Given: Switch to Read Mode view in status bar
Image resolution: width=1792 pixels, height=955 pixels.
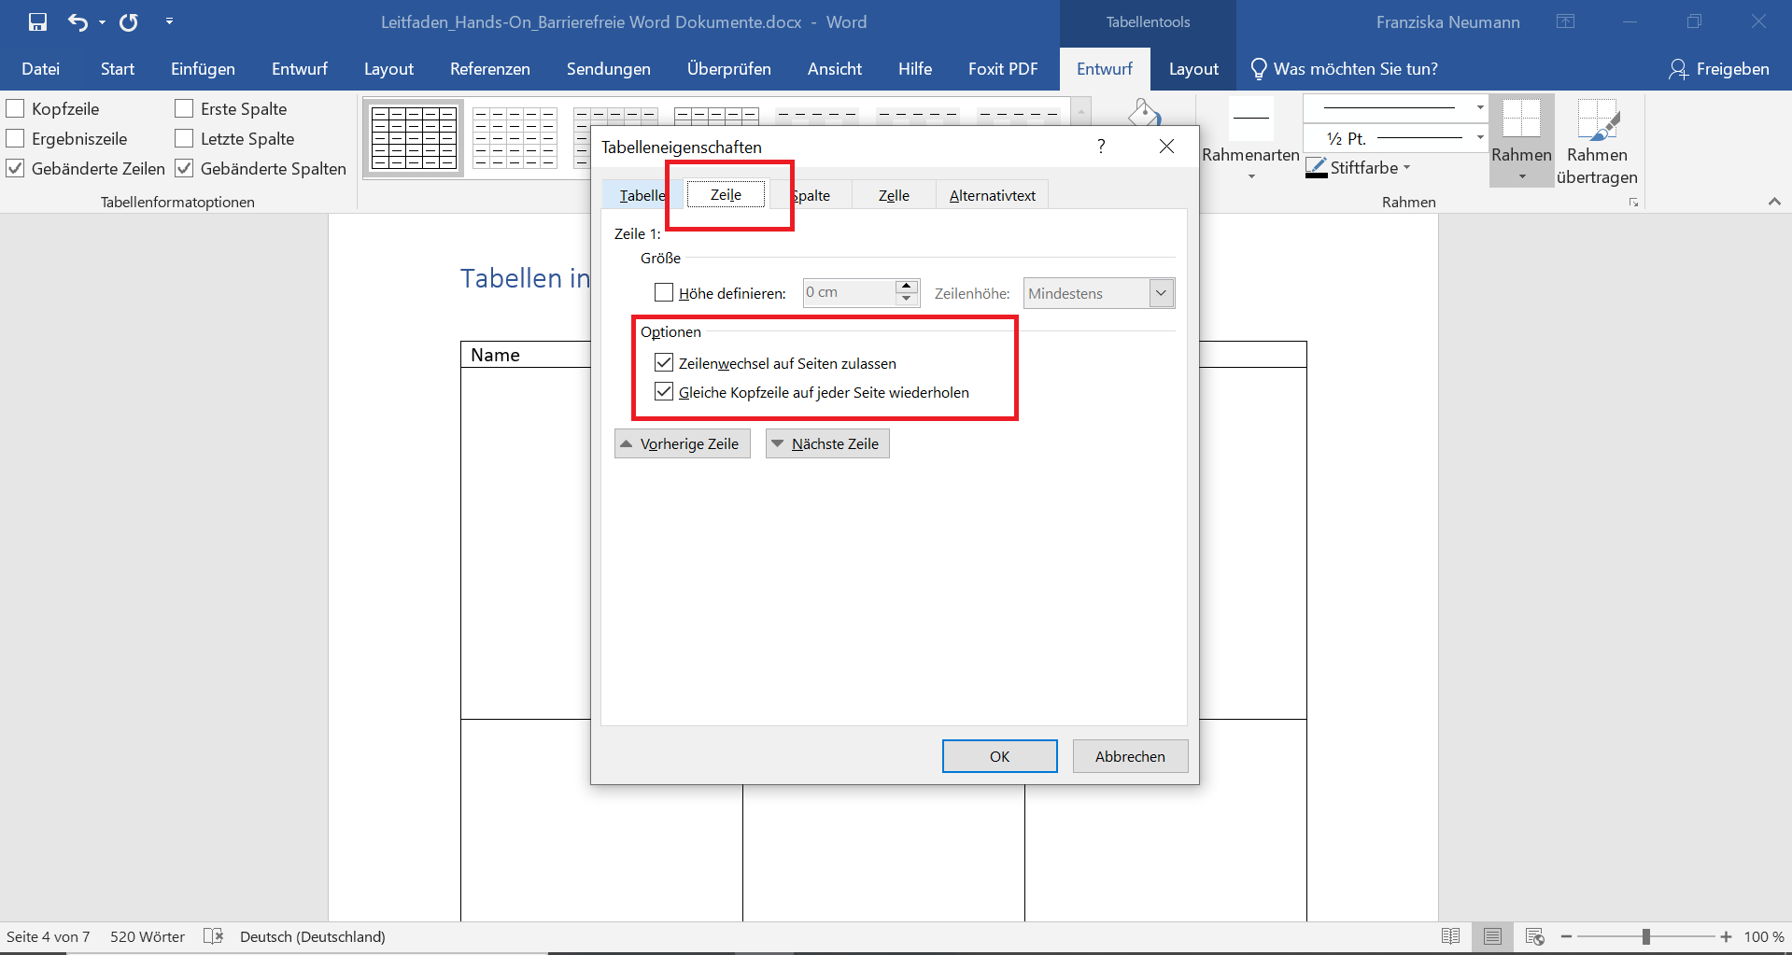Looking at the screenshot, I should tap(1450, 936).
